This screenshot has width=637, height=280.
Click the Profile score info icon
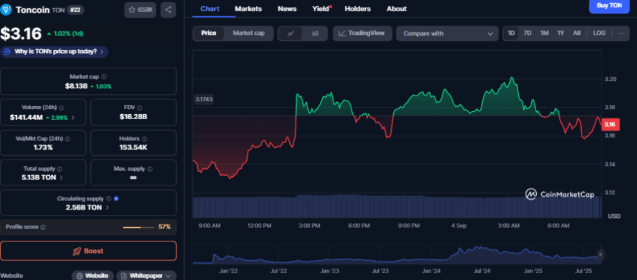(x=43, y=227)
